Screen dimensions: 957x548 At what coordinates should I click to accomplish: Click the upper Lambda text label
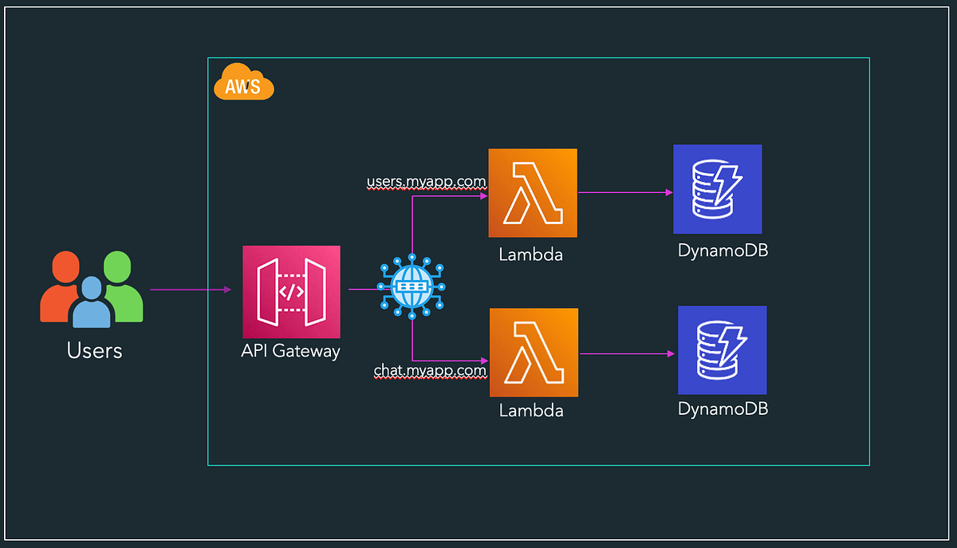(531, 254)
